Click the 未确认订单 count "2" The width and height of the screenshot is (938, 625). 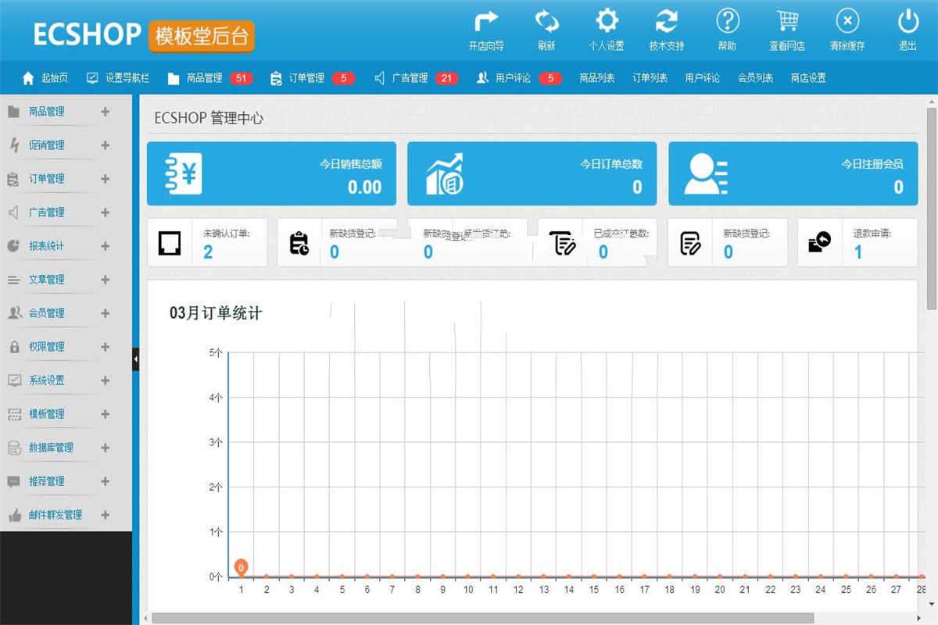(208, 252)
